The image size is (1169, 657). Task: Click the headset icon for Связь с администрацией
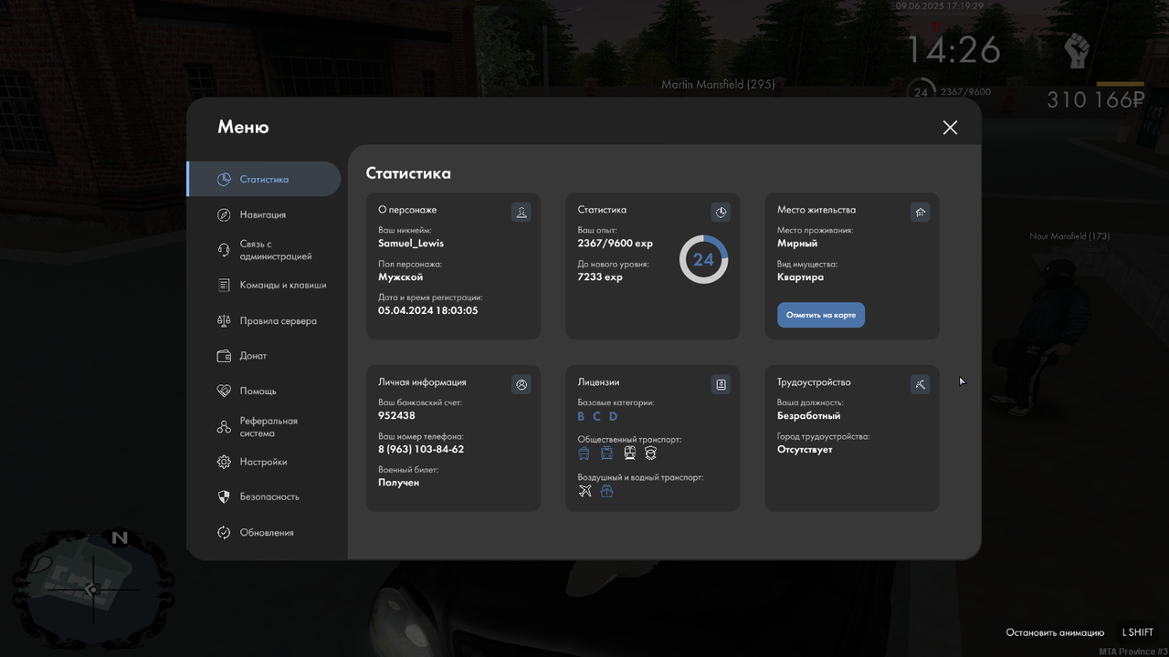tap(224, 250)
